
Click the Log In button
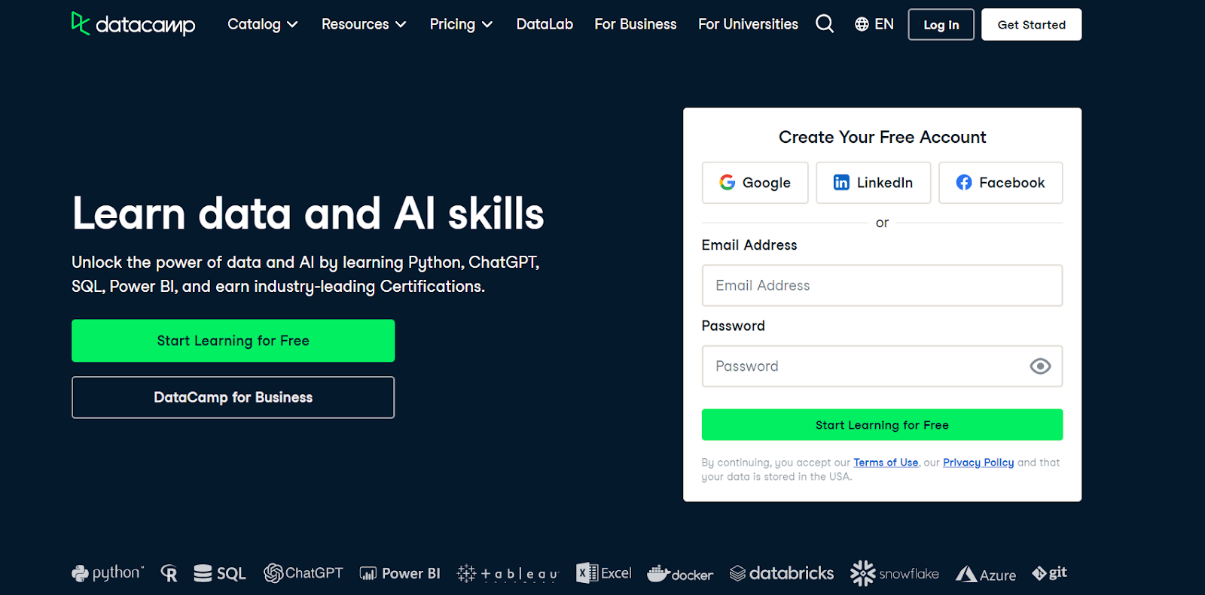coord(941,25)
